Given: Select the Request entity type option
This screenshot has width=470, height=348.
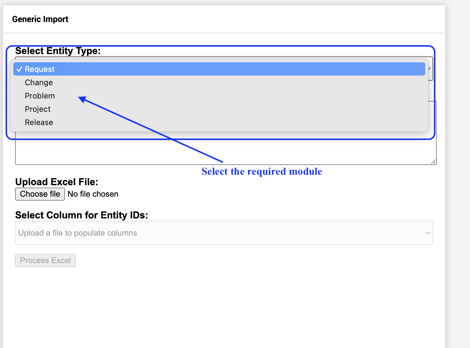Looking at the screenshot, I should coord(39,69).
